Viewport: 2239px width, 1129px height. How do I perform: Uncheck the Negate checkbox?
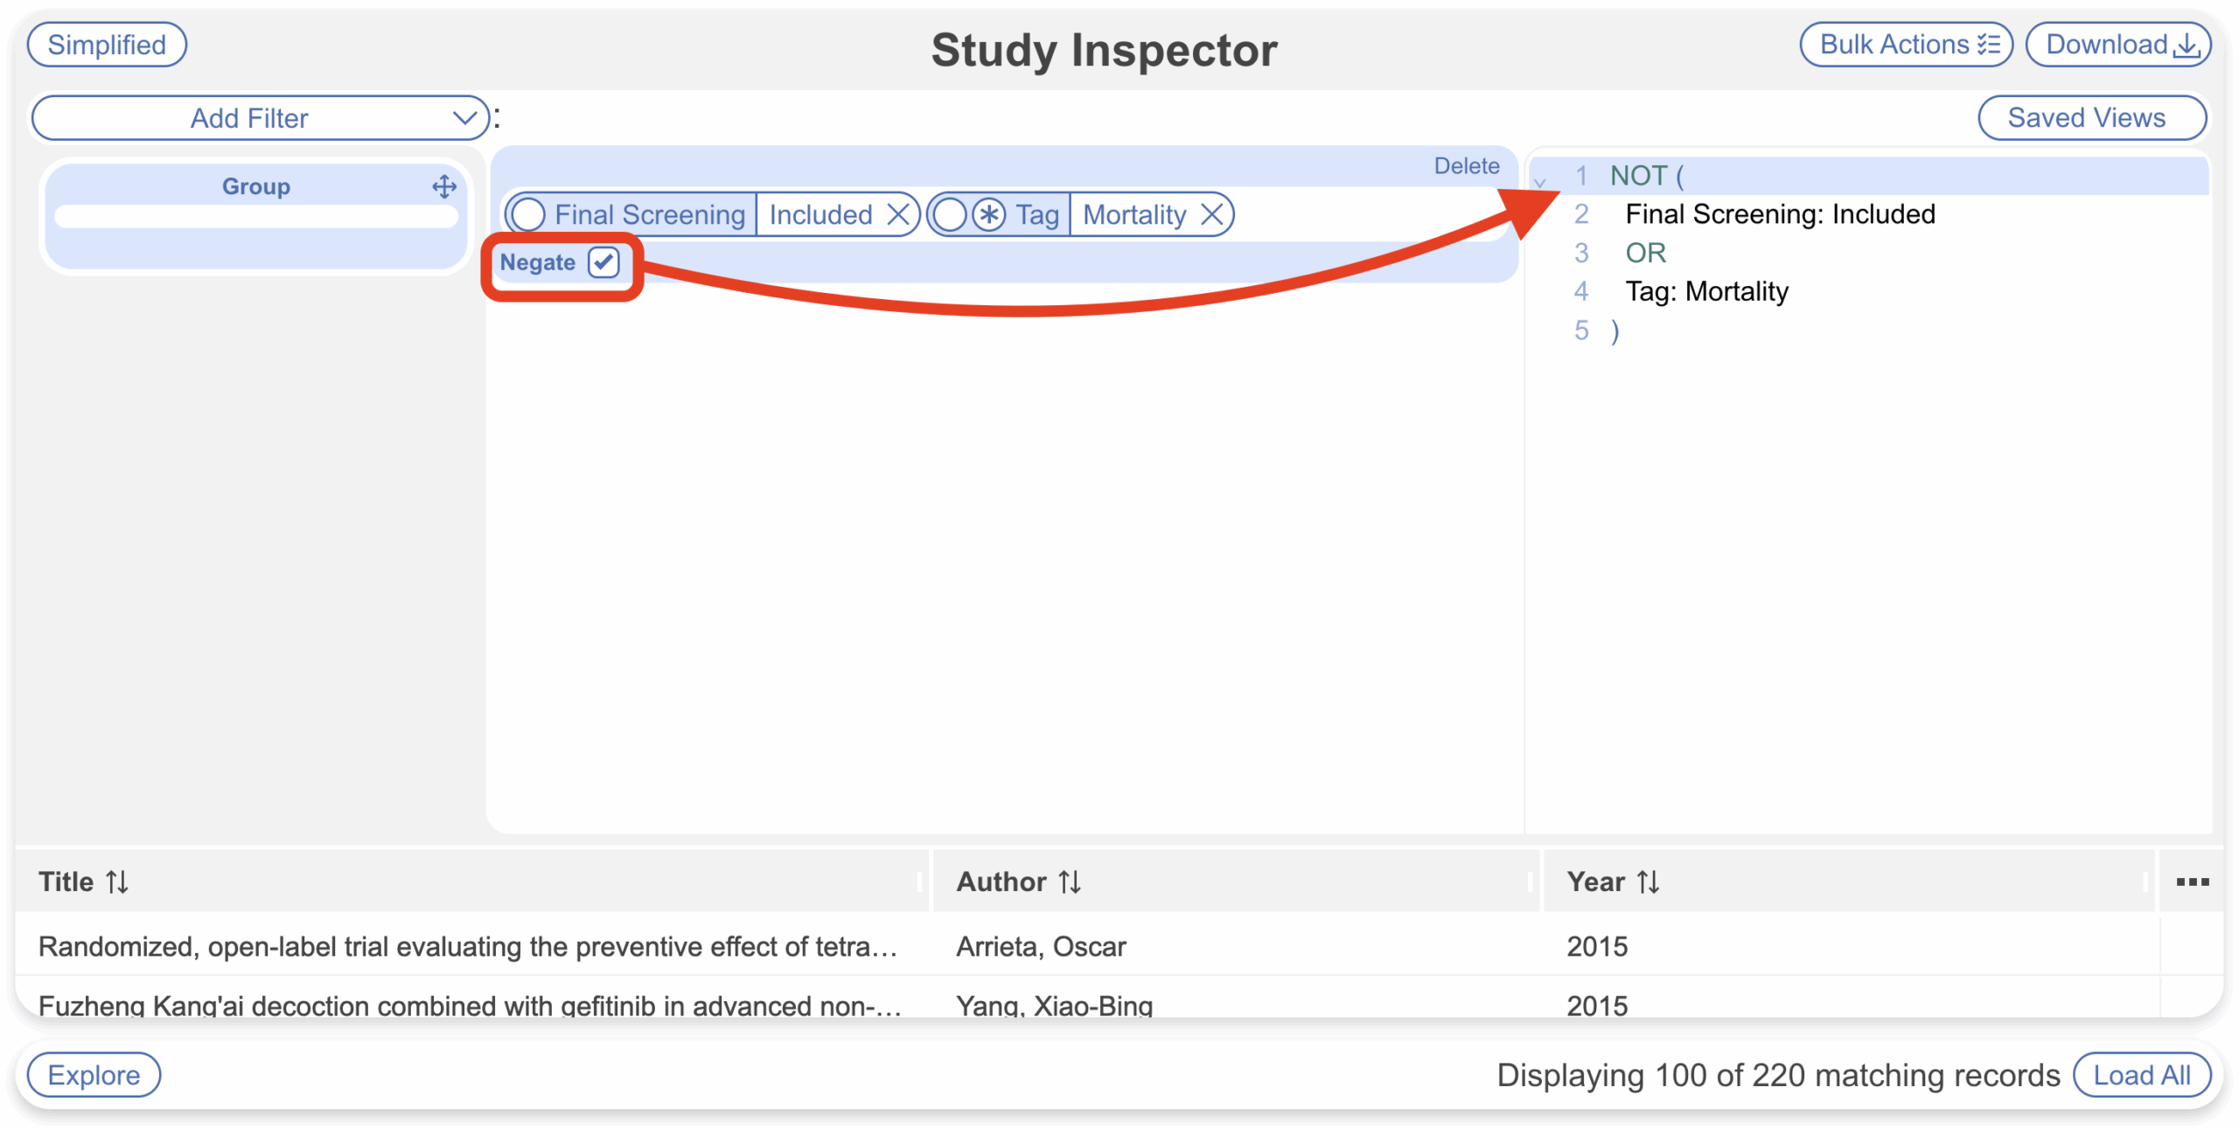click(x=603, y=262)
